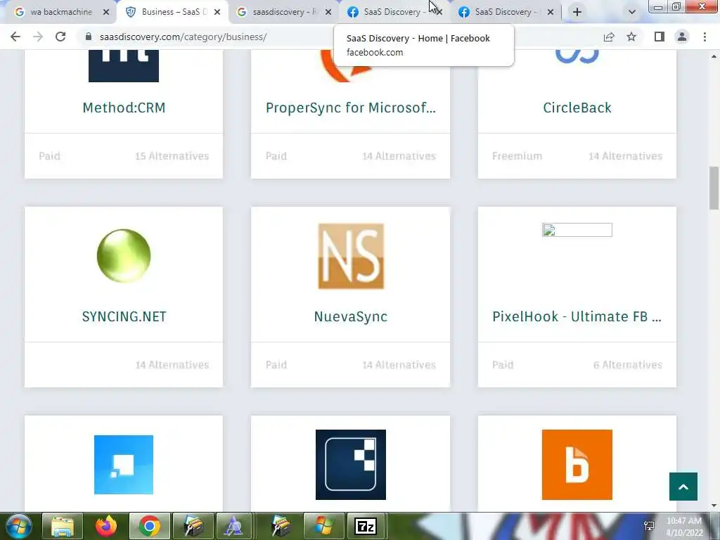Click the orange 'b' app logo
The image size is (720, 540).
click(577, 465)
